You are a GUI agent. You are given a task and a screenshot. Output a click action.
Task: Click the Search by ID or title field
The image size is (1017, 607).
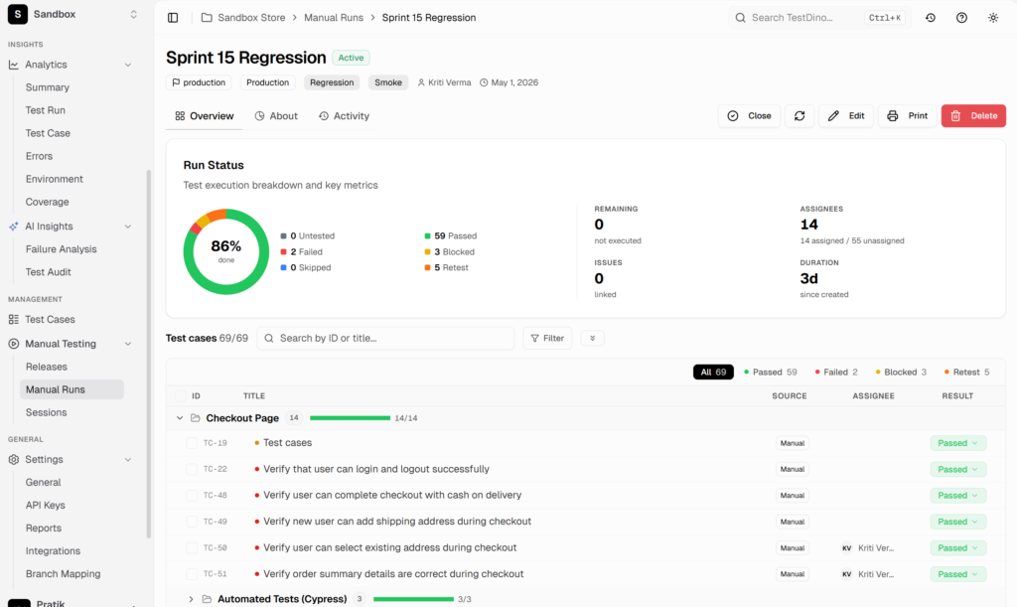[385, 338]
